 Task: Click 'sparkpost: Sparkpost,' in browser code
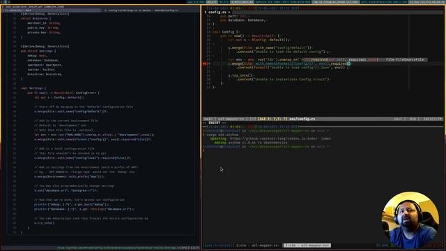click(45, 65)
